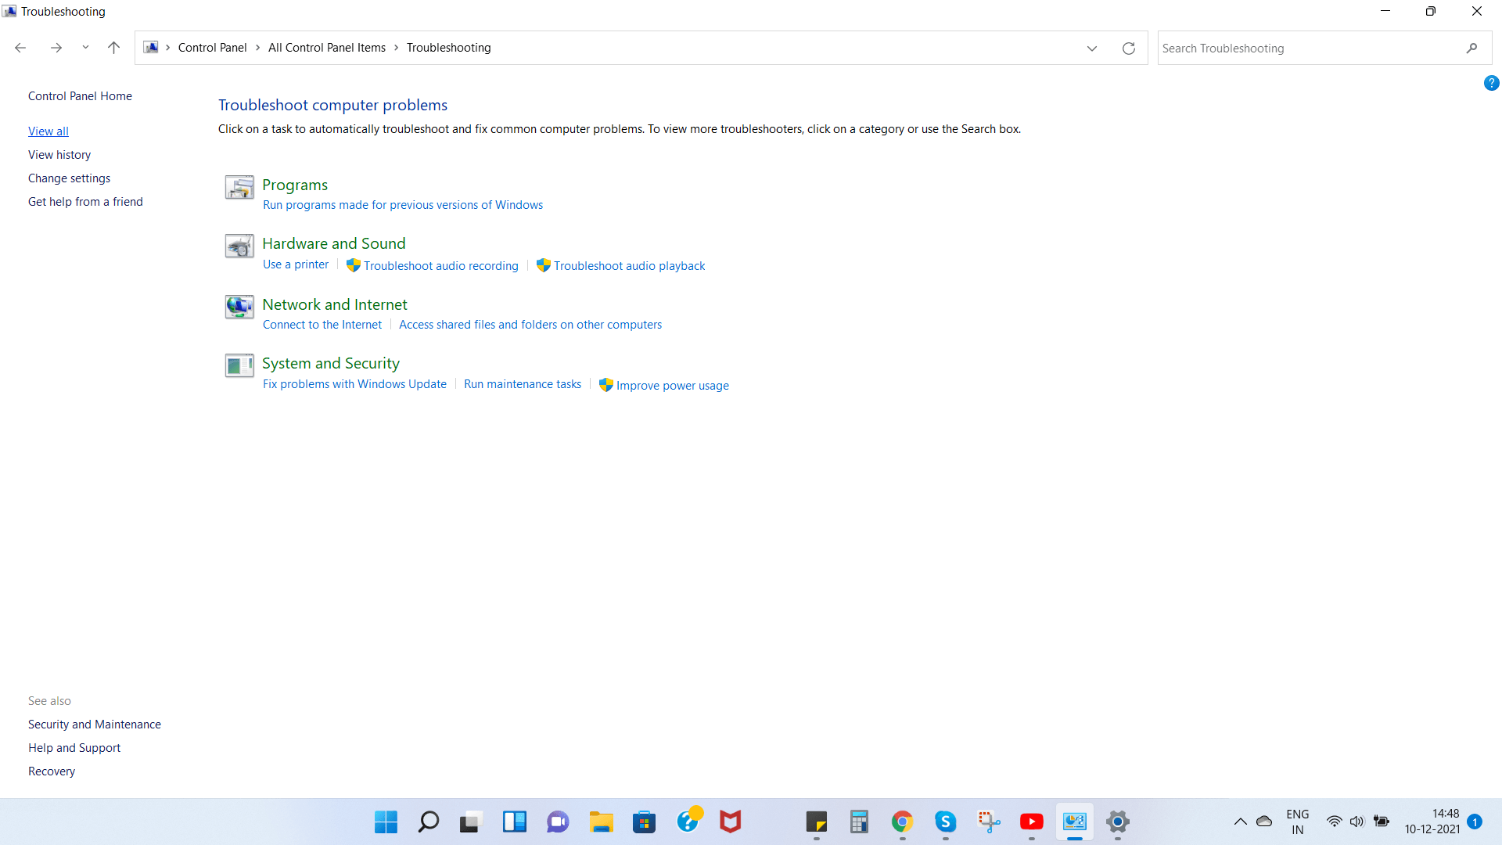Click Change settings in left panel
The width and height of the screenshot is (1502, 845).
[x=69, y=178]
